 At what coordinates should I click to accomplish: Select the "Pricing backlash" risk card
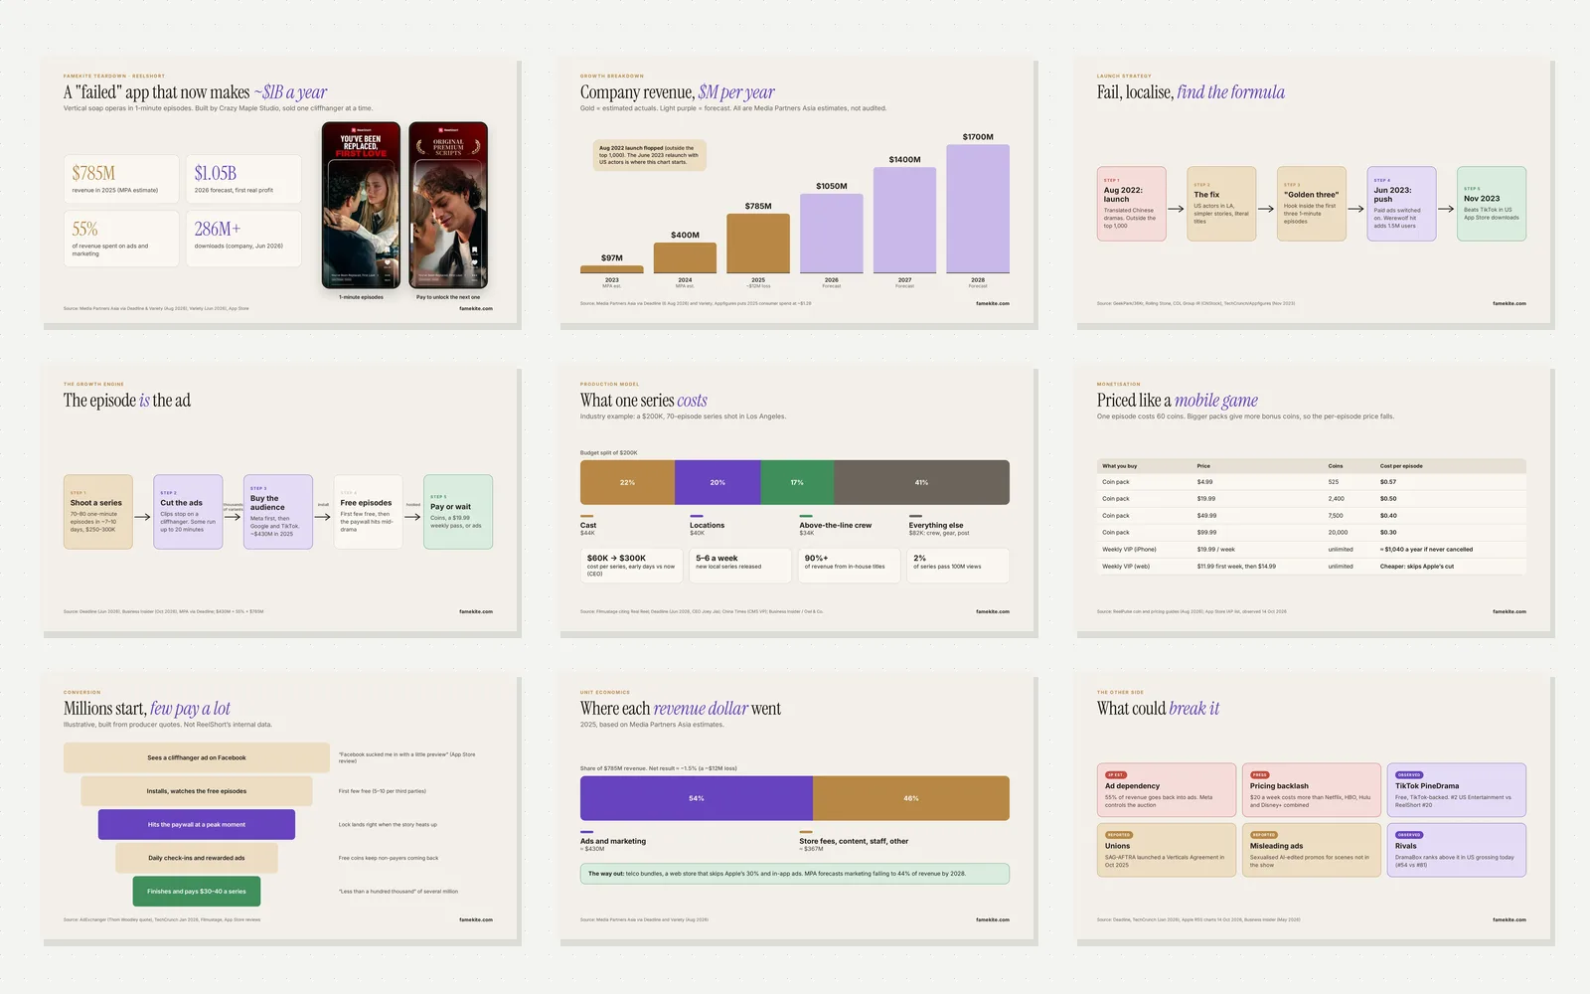1312,790
